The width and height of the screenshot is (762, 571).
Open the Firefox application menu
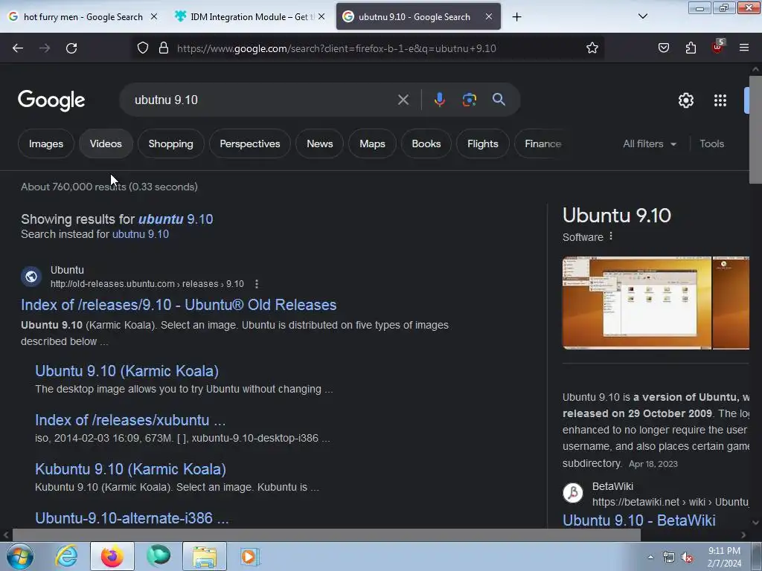point(744,48)
